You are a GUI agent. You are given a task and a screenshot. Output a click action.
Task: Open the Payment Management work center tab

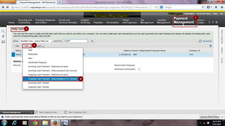[x=184, y=20]
